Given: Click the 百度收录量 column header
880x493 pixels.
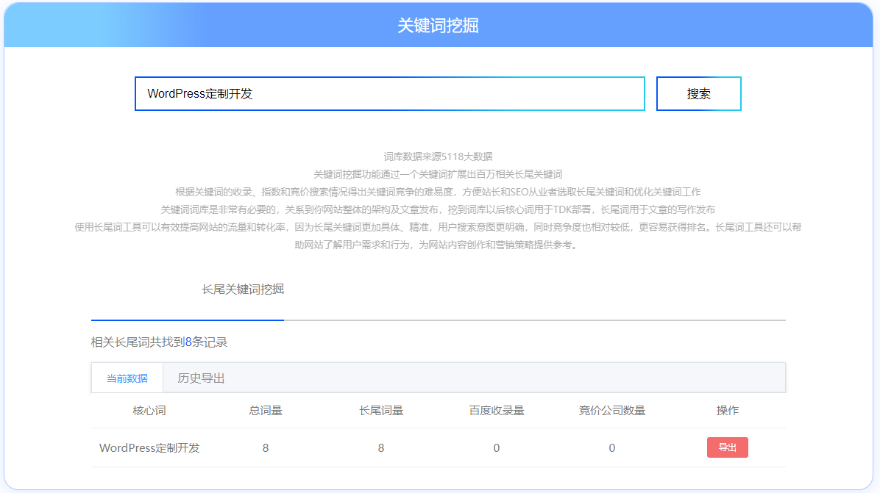Looking at the screenshot, I should 497,411.
